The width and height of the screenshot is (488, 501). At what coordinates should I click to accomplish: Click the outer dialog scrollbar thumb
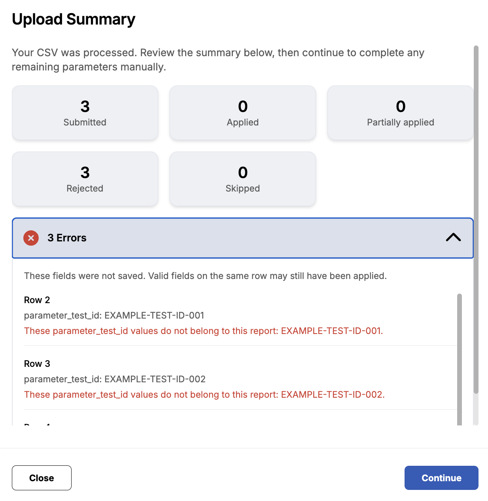tap(476, 220)
